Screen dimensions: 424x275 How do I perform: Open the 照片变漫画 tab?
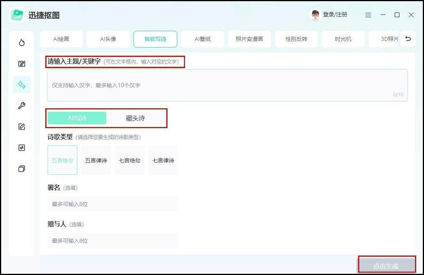(249, 39)
